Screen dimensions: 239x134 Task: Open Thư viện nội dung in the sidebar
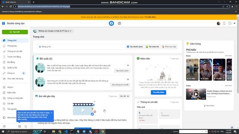pos(15,79)
